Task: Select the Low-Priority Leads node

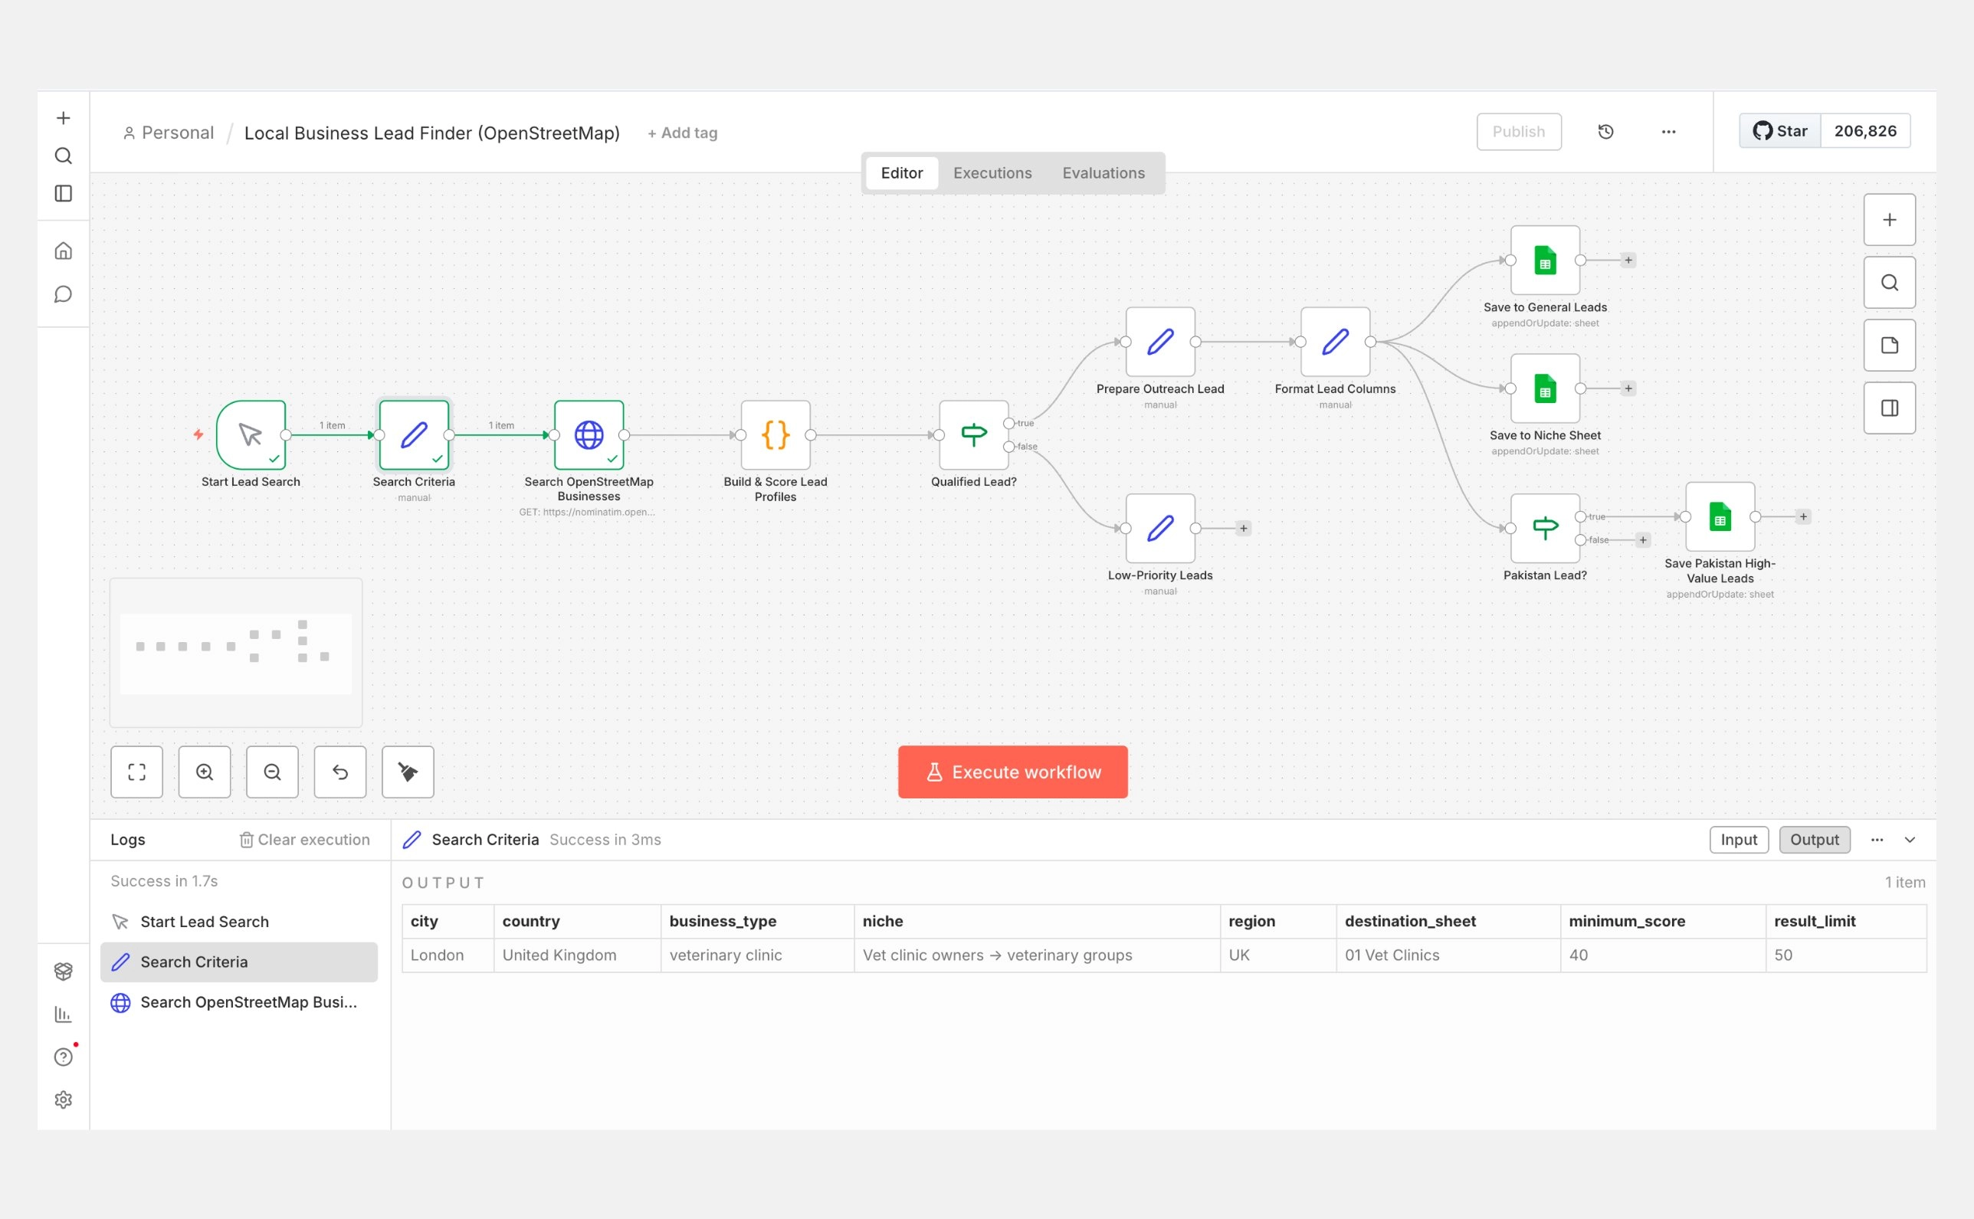Action: 1159,528
